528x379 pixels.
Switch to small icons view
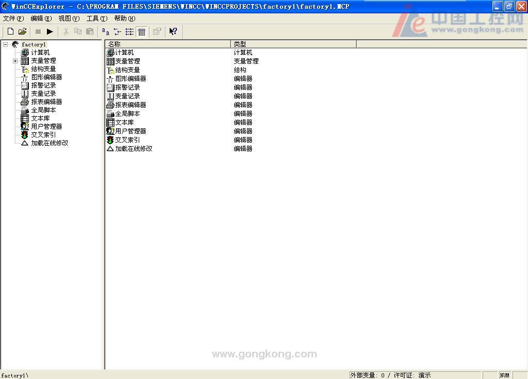coord(118,31)
